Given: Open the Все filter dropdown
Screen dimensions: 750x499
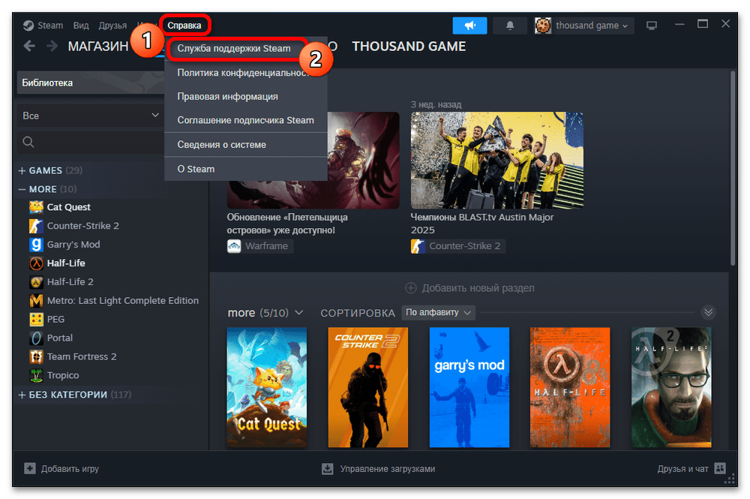Looking at the screenshot, I should point(90,116).
